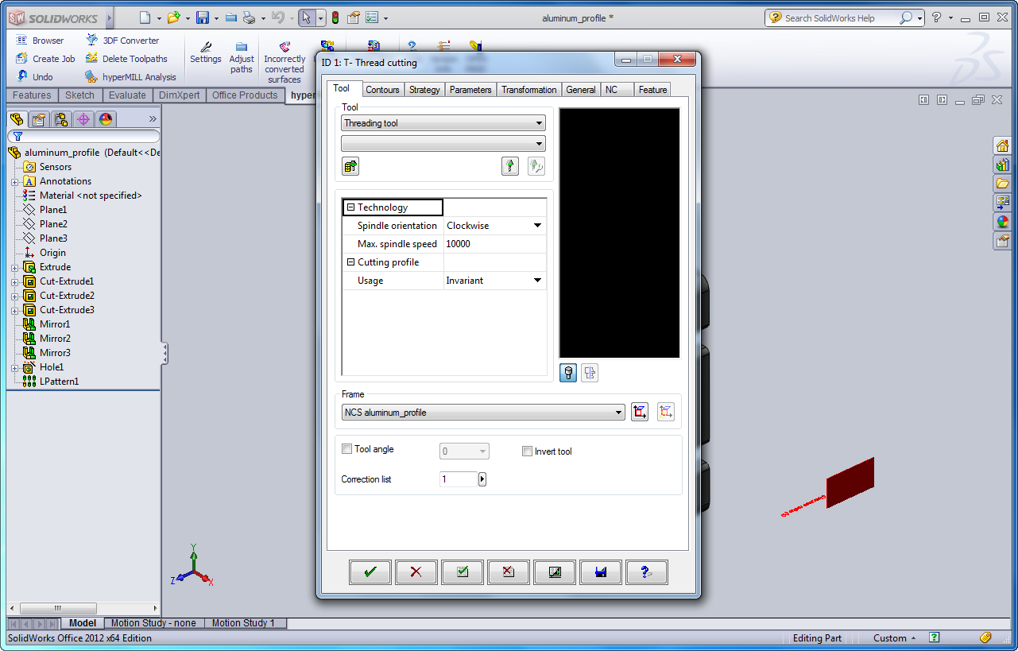Open the ConfigurationManager tab icon
The height and width of the screenshot is (651, 1018).
[x=61, y=119]
